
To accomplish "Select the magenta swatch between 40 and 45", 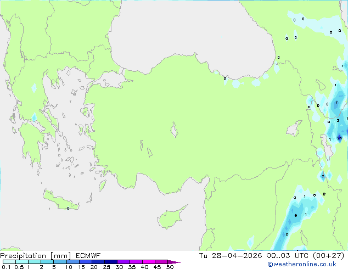I will click(149, 262).
